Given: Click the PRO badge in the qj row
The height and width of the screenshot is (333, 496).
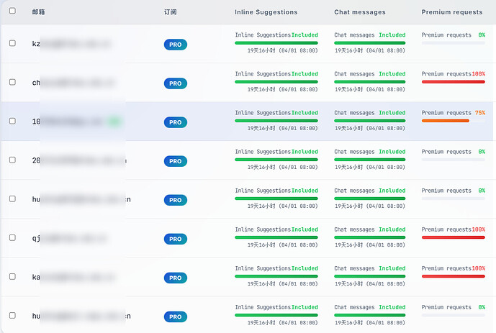Looking at the screenshot, I should [x=176, y=239].
